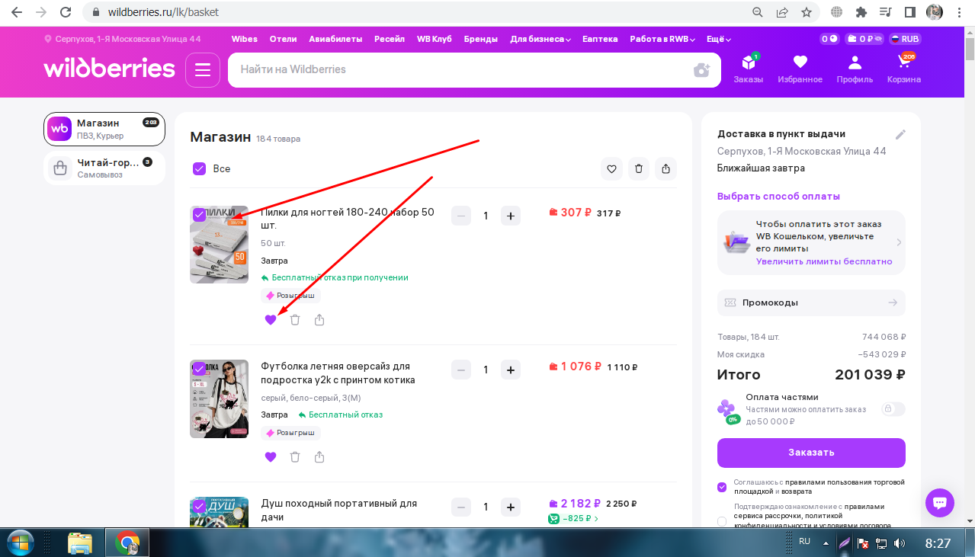Screen dimensions: 975x557
Task: Open the Корзина cart icon
Action: tap(903, 69)
